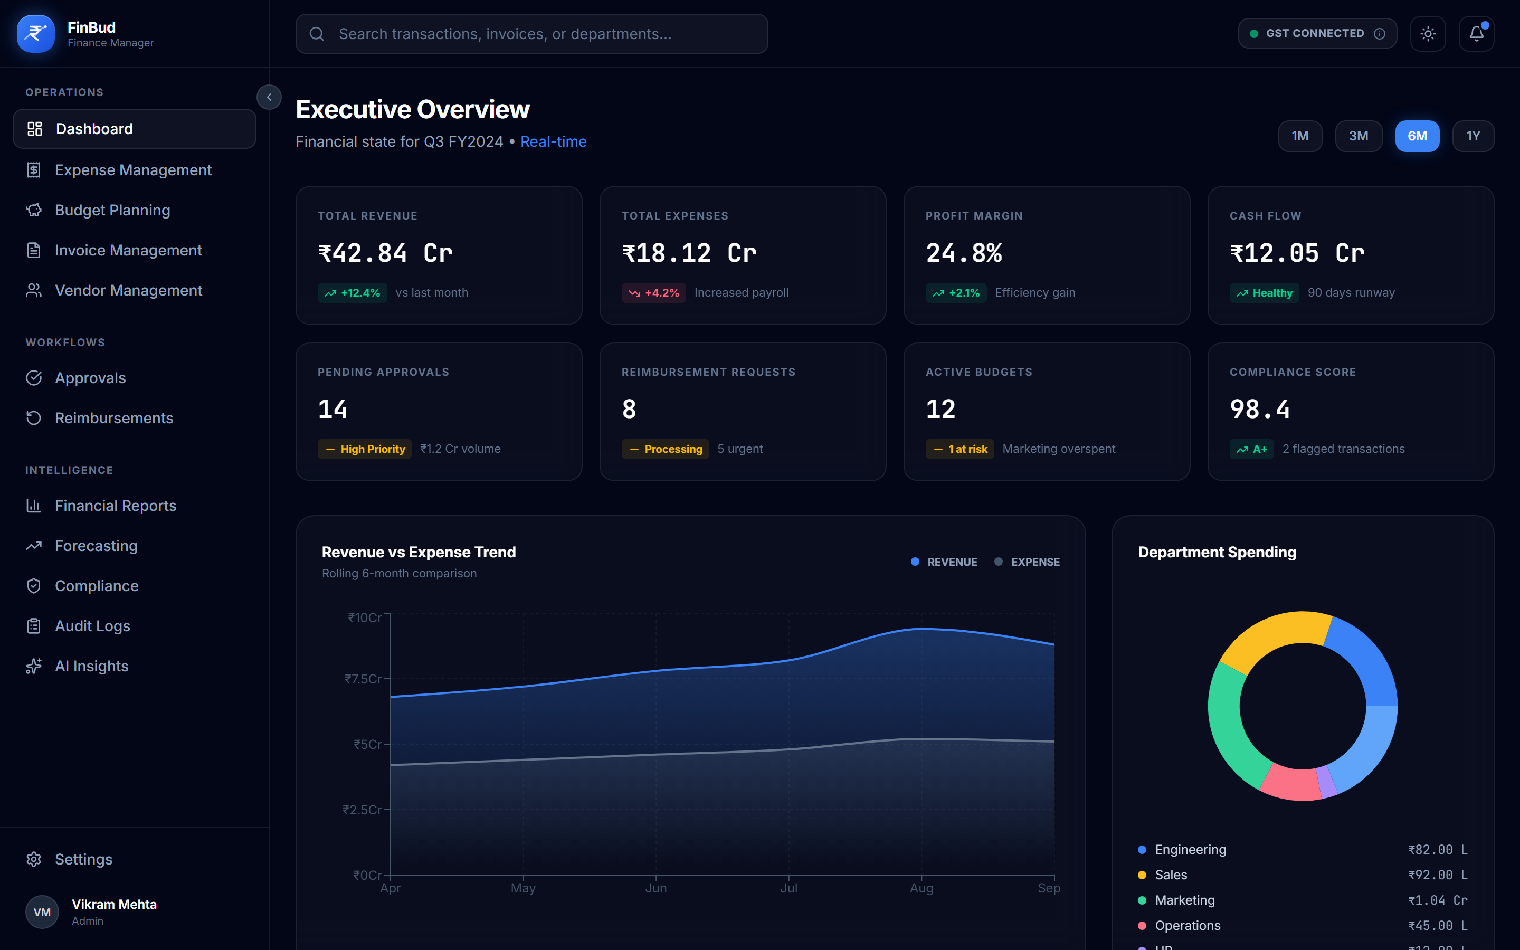
Task: Click the GST Connected info icon
Action: point(1379,33)
